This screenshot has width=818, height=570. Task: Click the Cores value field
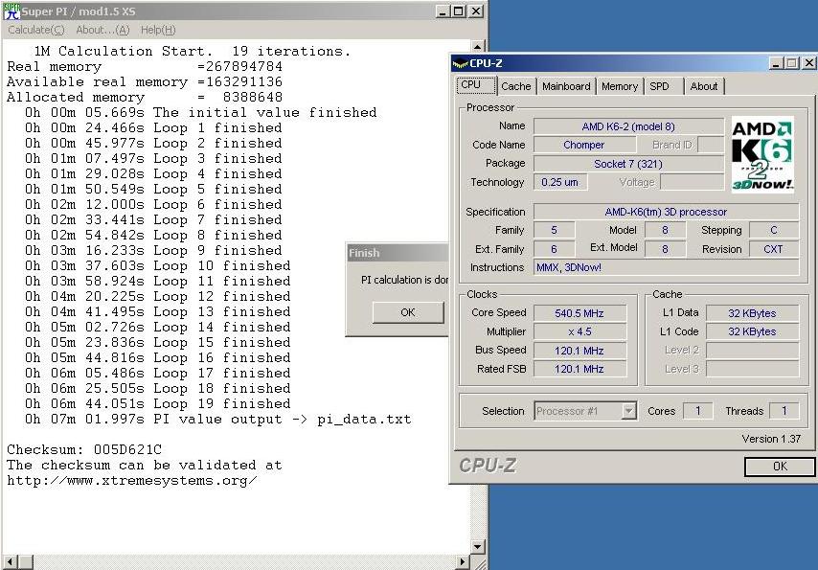[x=697, y=411]
